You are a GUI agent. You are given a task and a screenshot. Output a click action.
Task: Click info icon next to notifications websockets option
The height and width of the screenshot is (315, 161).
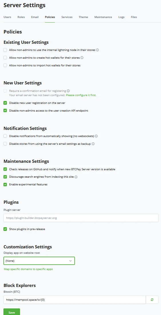pyautogui.click(x=96, y=136)
